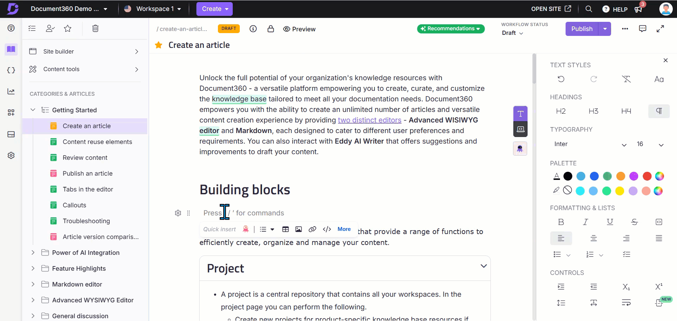Expand the Content tools menu

[x=85, y=69]
